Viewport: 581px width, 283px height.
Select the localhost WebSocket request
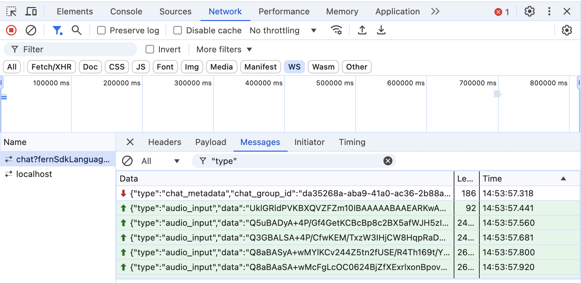point(34,174)
